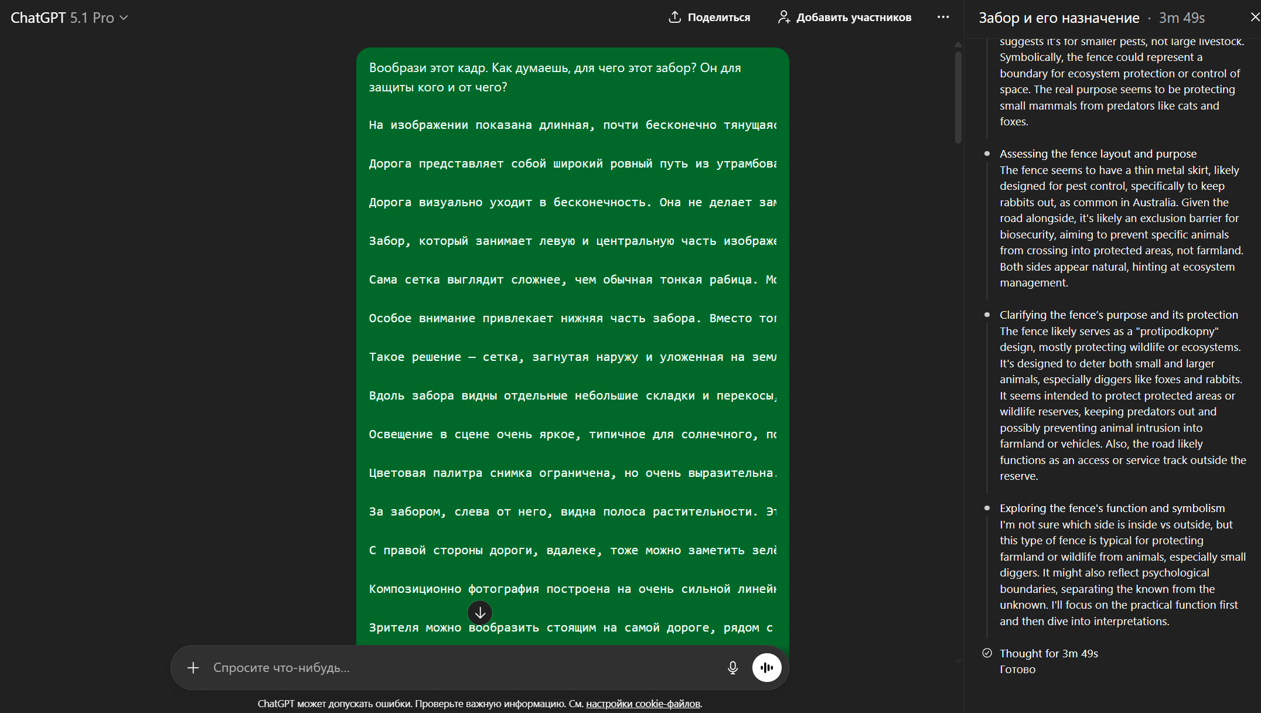This screenshot has width=1261, height=713.
Task: Click the chat scrollbar thumb
Action: (958, 97)
